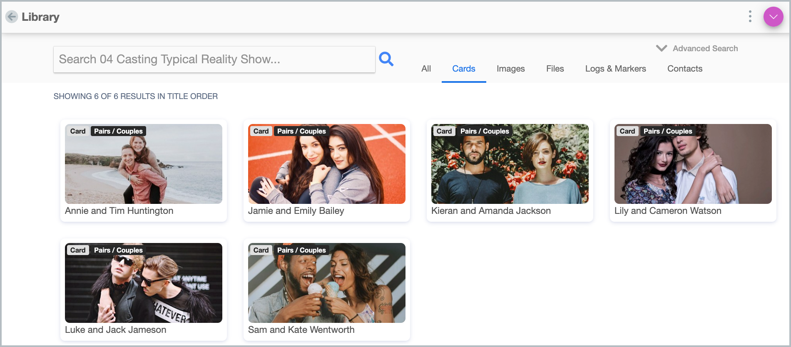Click the Advanced Search label

(705, 48)
